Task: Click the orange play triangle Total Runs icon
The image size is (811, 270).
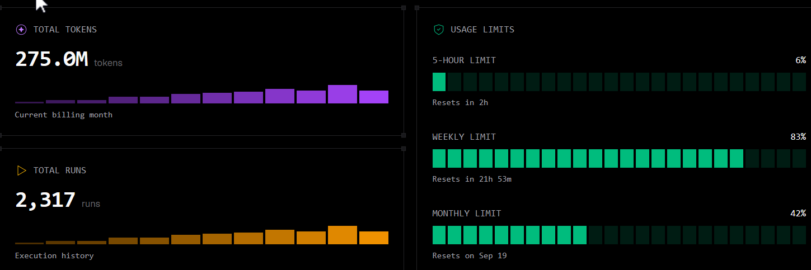Action: (x=21, y=170)
